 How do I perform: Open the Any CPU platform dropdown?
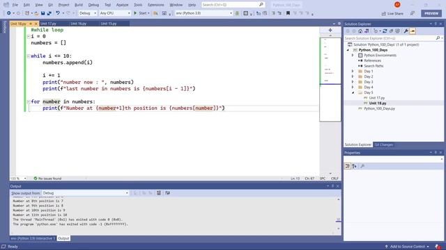coord(115,13)
